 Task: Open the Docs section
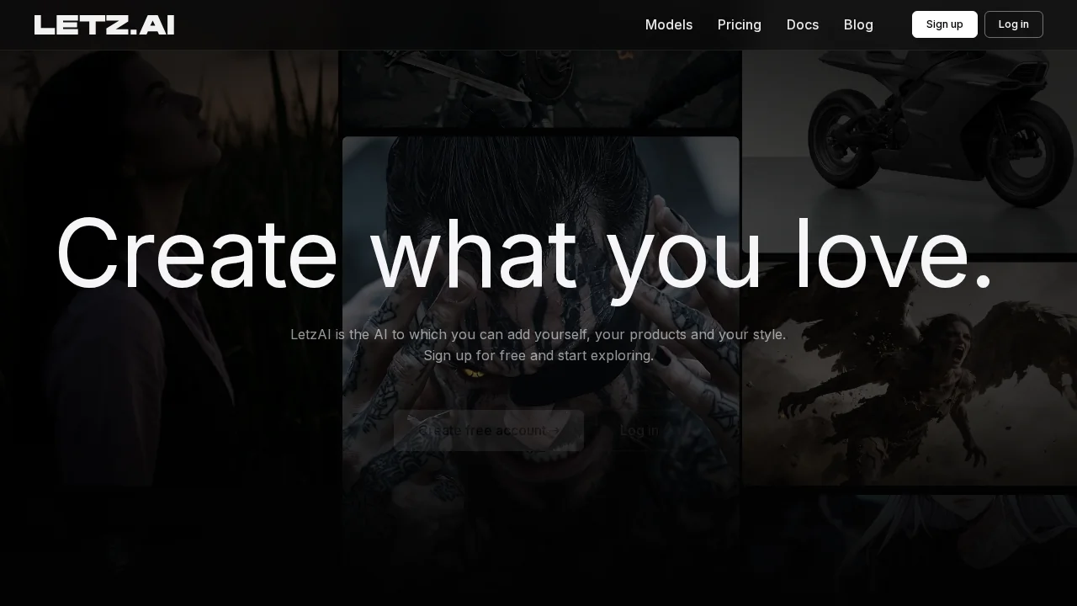tap(802, 24)
